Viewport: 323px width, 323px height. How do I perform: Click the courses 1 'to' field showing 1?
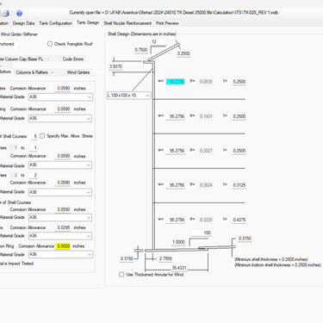34,148
